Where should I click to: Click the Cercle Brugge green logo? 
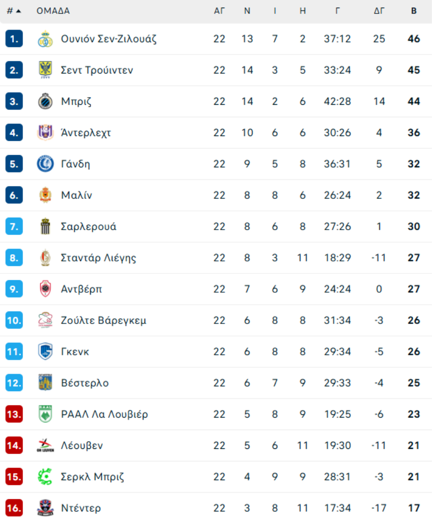pyautogui.click(x=45, y=477)
